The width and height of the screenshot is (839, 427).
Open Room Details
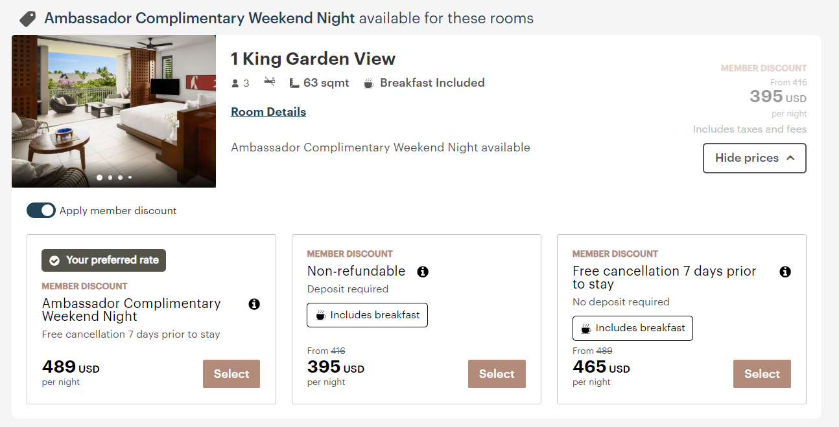[x=268, y=111]
